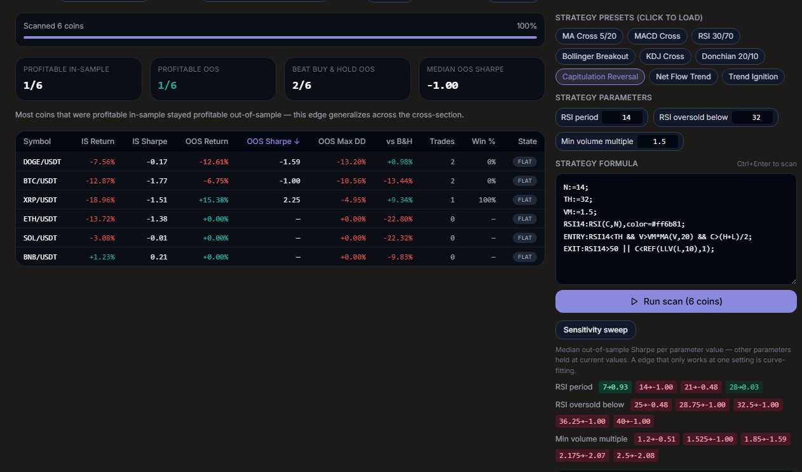Click the Profitable OOS 1/6 card
The image size is (802, 472).
coord(213,79)
